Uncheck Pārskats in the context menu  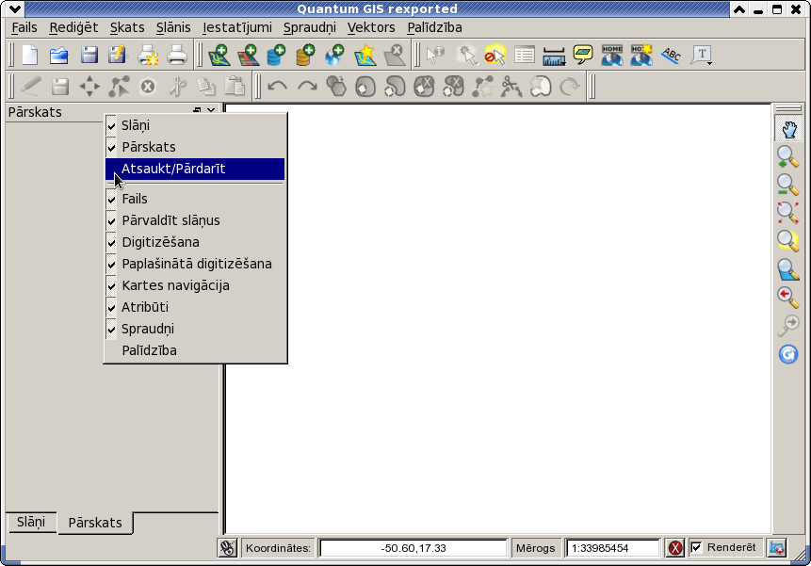click(195, 147)
